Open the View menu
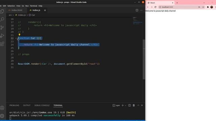 click(18, 6)
